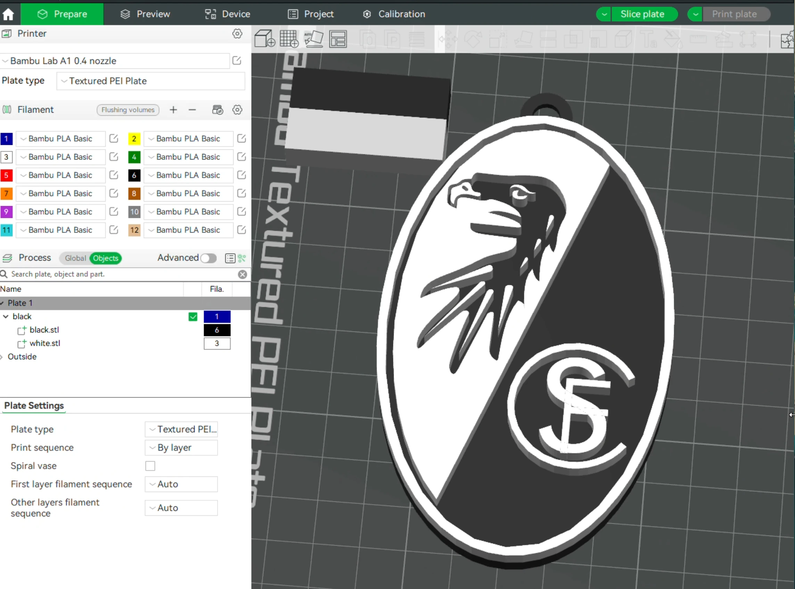
Task: Click the Slice plate button
Action: (645, 14)
